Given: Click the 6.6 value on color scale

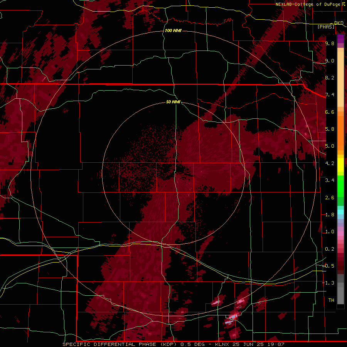Looking at the screenshot, I should click(330, 112).
